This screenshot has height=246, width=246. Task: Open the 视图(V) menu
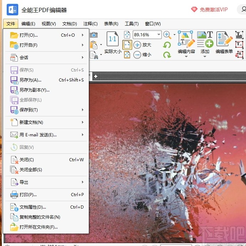coord(49,24)
